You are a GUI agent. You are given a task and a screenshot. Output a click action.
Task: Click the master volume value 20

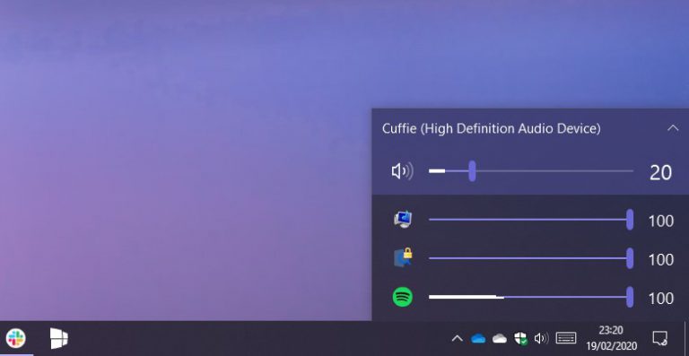point(660,173)
